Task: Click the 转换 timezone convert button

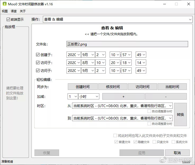Action: [180, 114]
